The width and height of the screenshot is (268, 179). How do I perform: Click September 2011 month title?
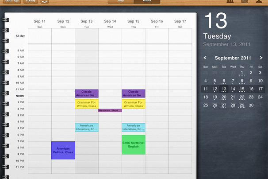233,58
